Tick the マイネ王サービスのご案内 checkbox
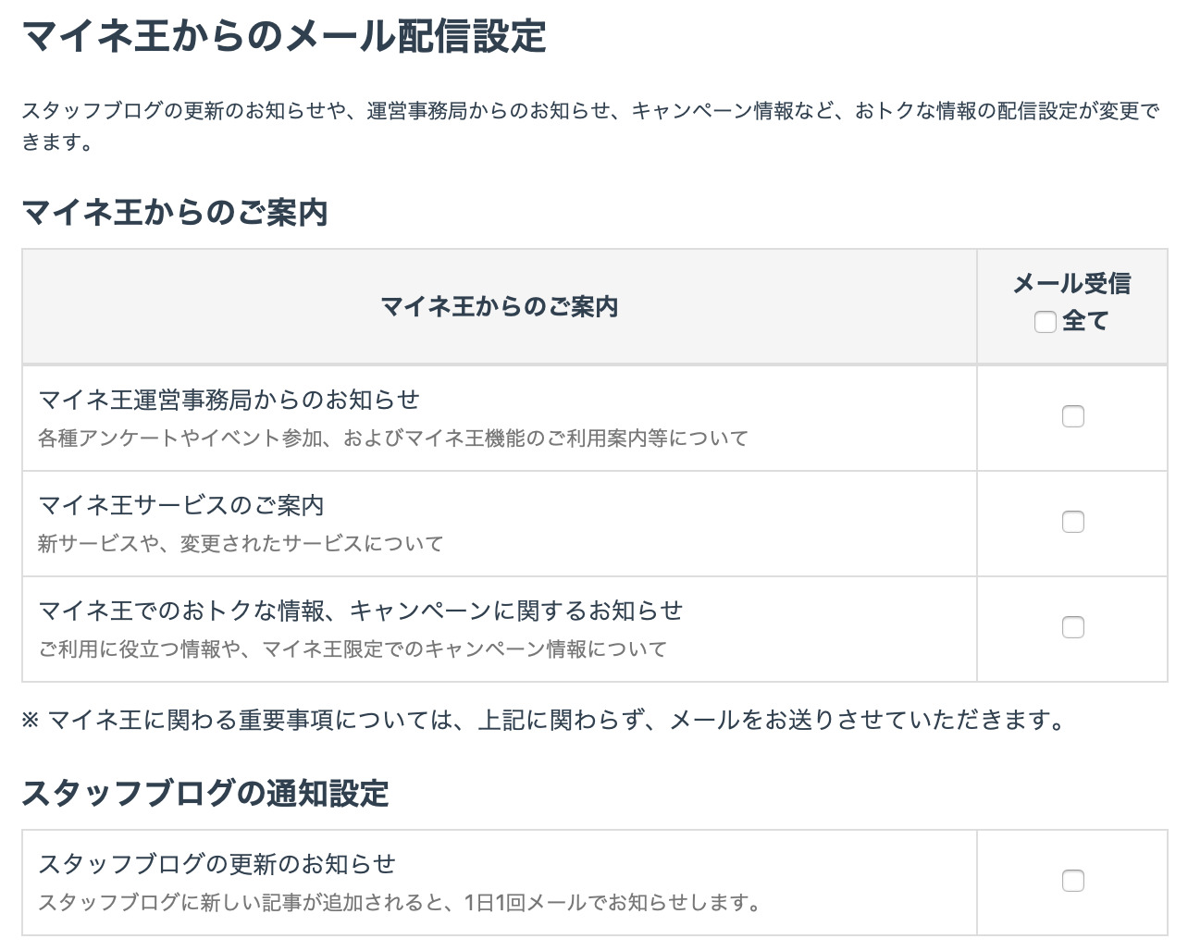The image size is (1188, 951). point(1072,522)
